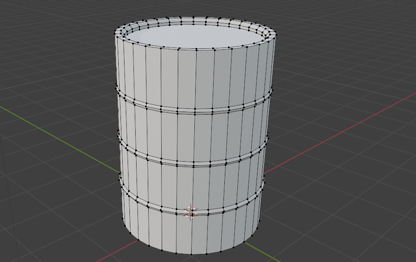
Task: Click empty grid floor in the top-left corner
Action: 27,18
